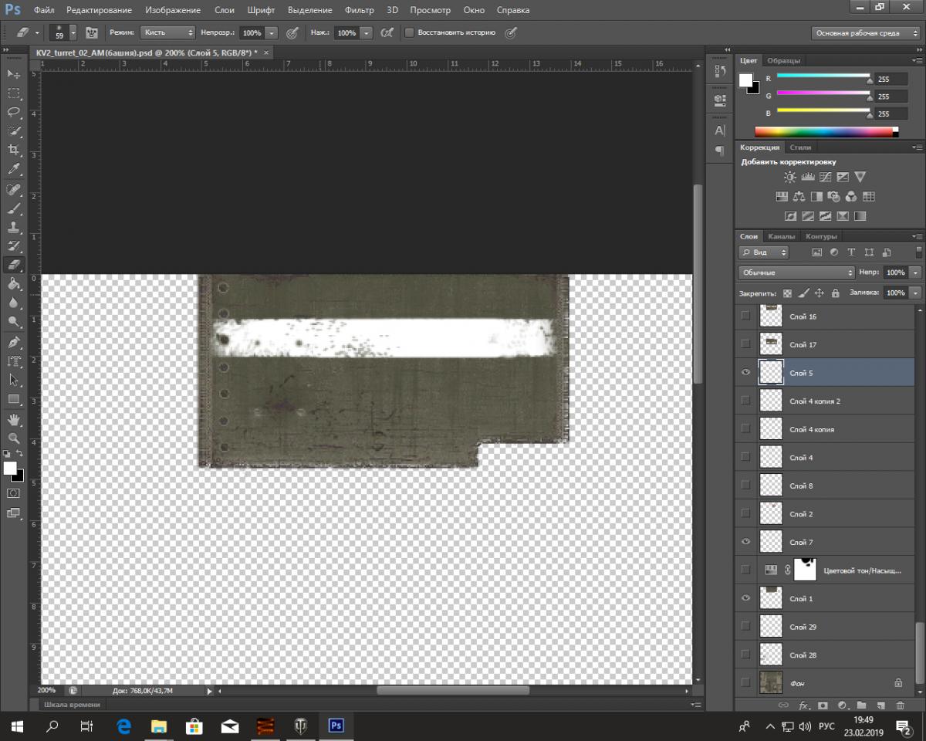Switch to the Стили tab
The image size is (926, 741).
tap(800, 147)
